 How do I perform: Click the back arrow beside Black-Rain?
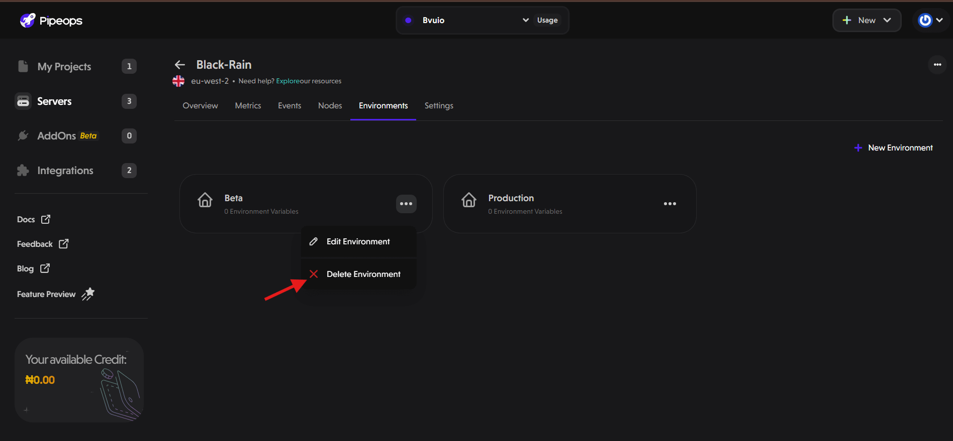click(x=180, y=65)
